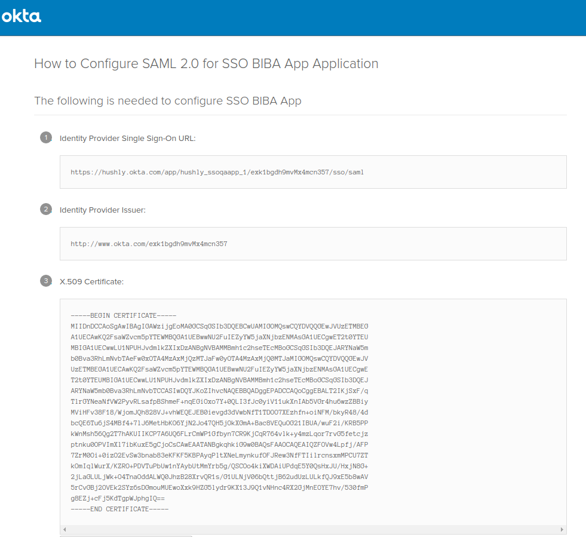Click the left arrow of certificate horizontal scrollbar
The image size is (586, 537).
click(x=65, y=529)
